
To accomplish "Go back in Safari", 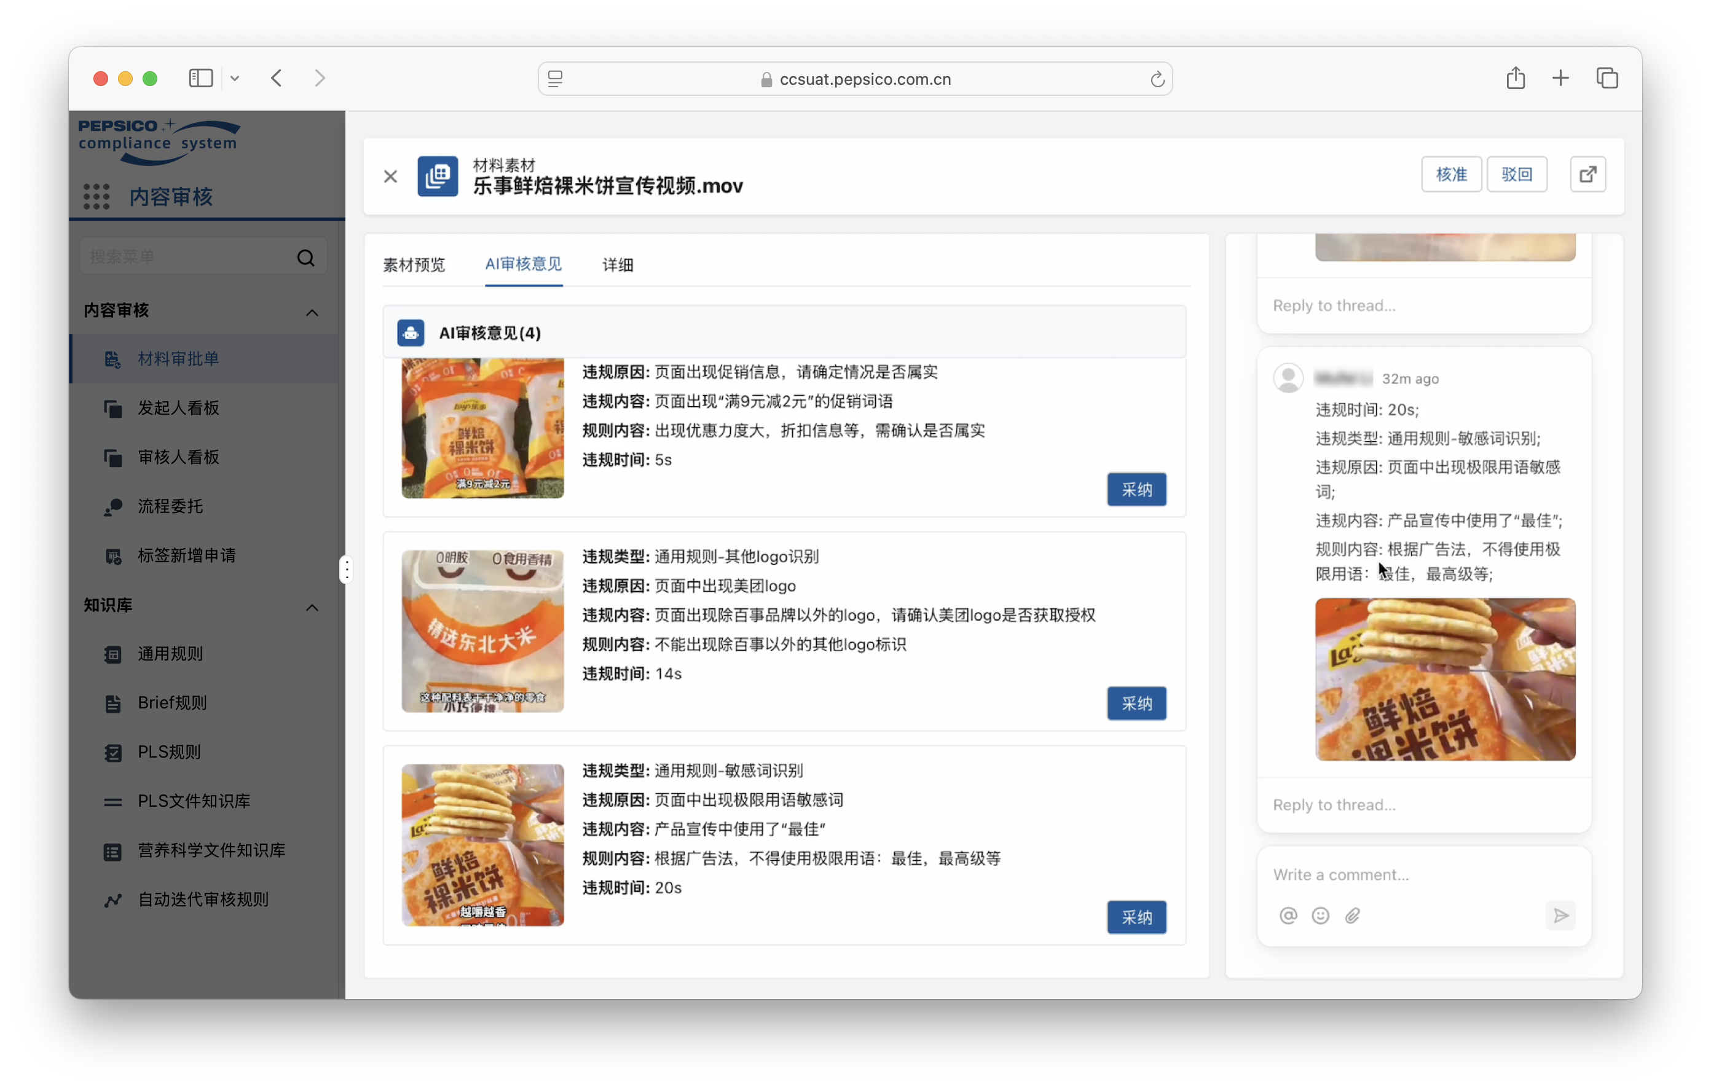I will coord(277,78).
